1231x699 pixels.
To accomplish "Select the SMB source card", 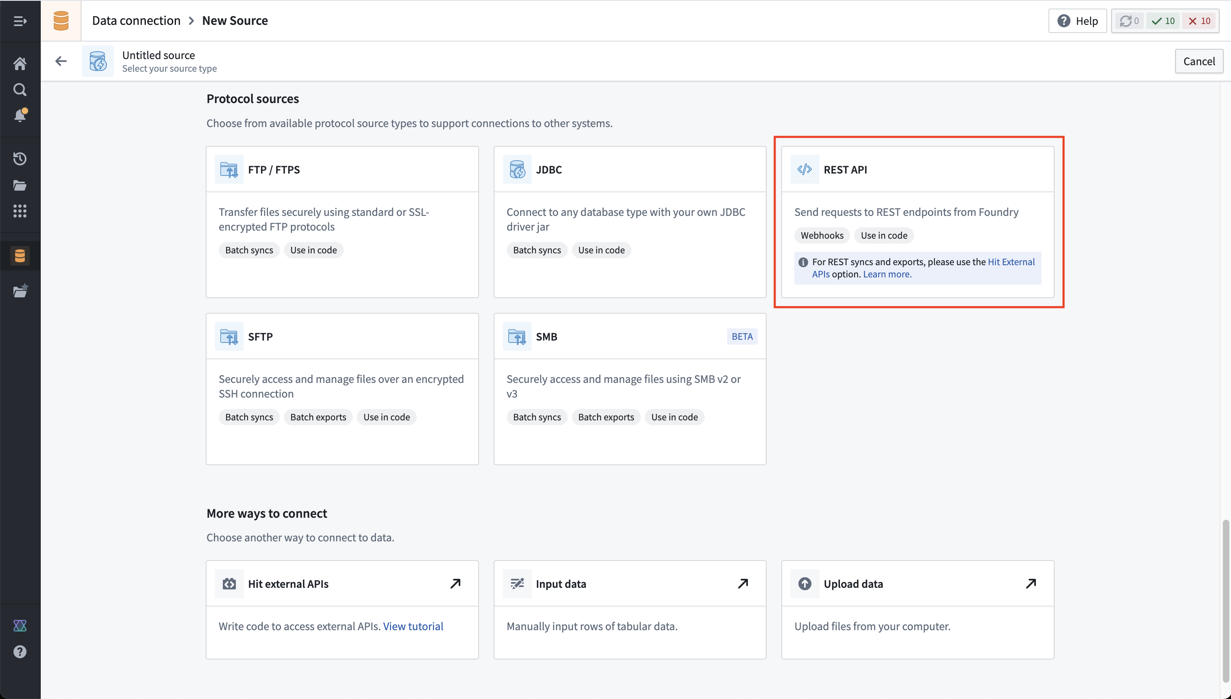I will tap(630, 389).
